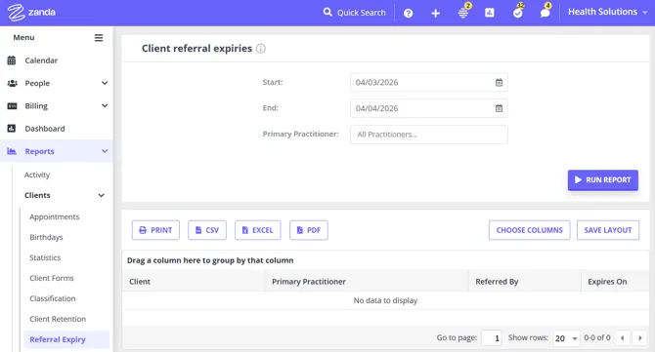
Task: Click the People sidebar icon
Action: pyautogui.click(x=12, y=83)
